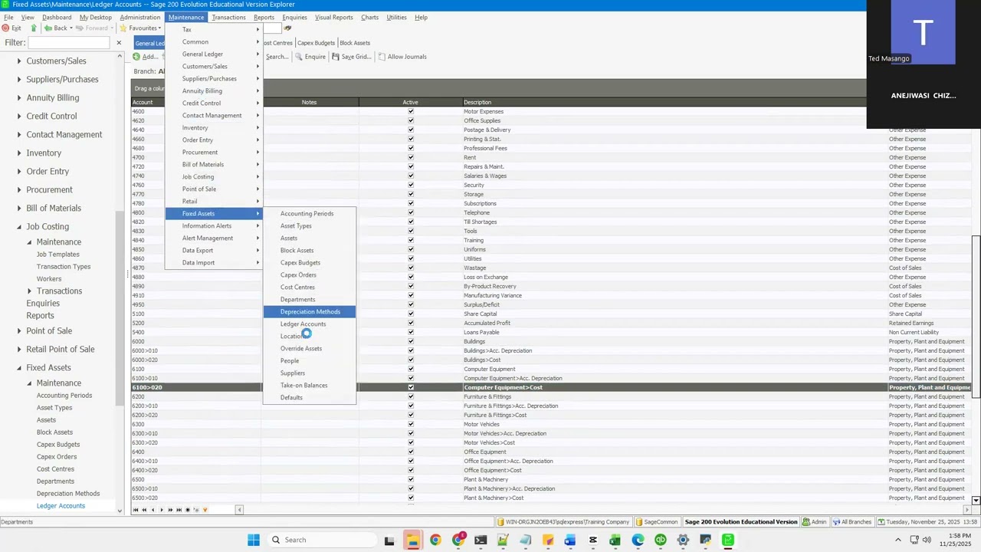The height and width of the screenshot is (552, 981).
Task: Click the Filter text field
Action: pyautogui.click(x=68, y=43)
